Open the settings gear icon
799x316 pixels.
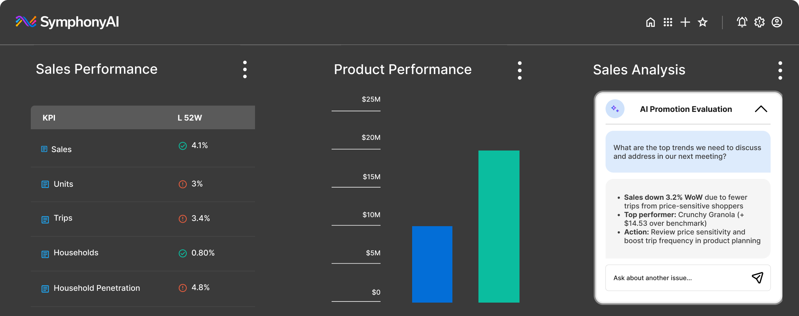pos(759,22)
